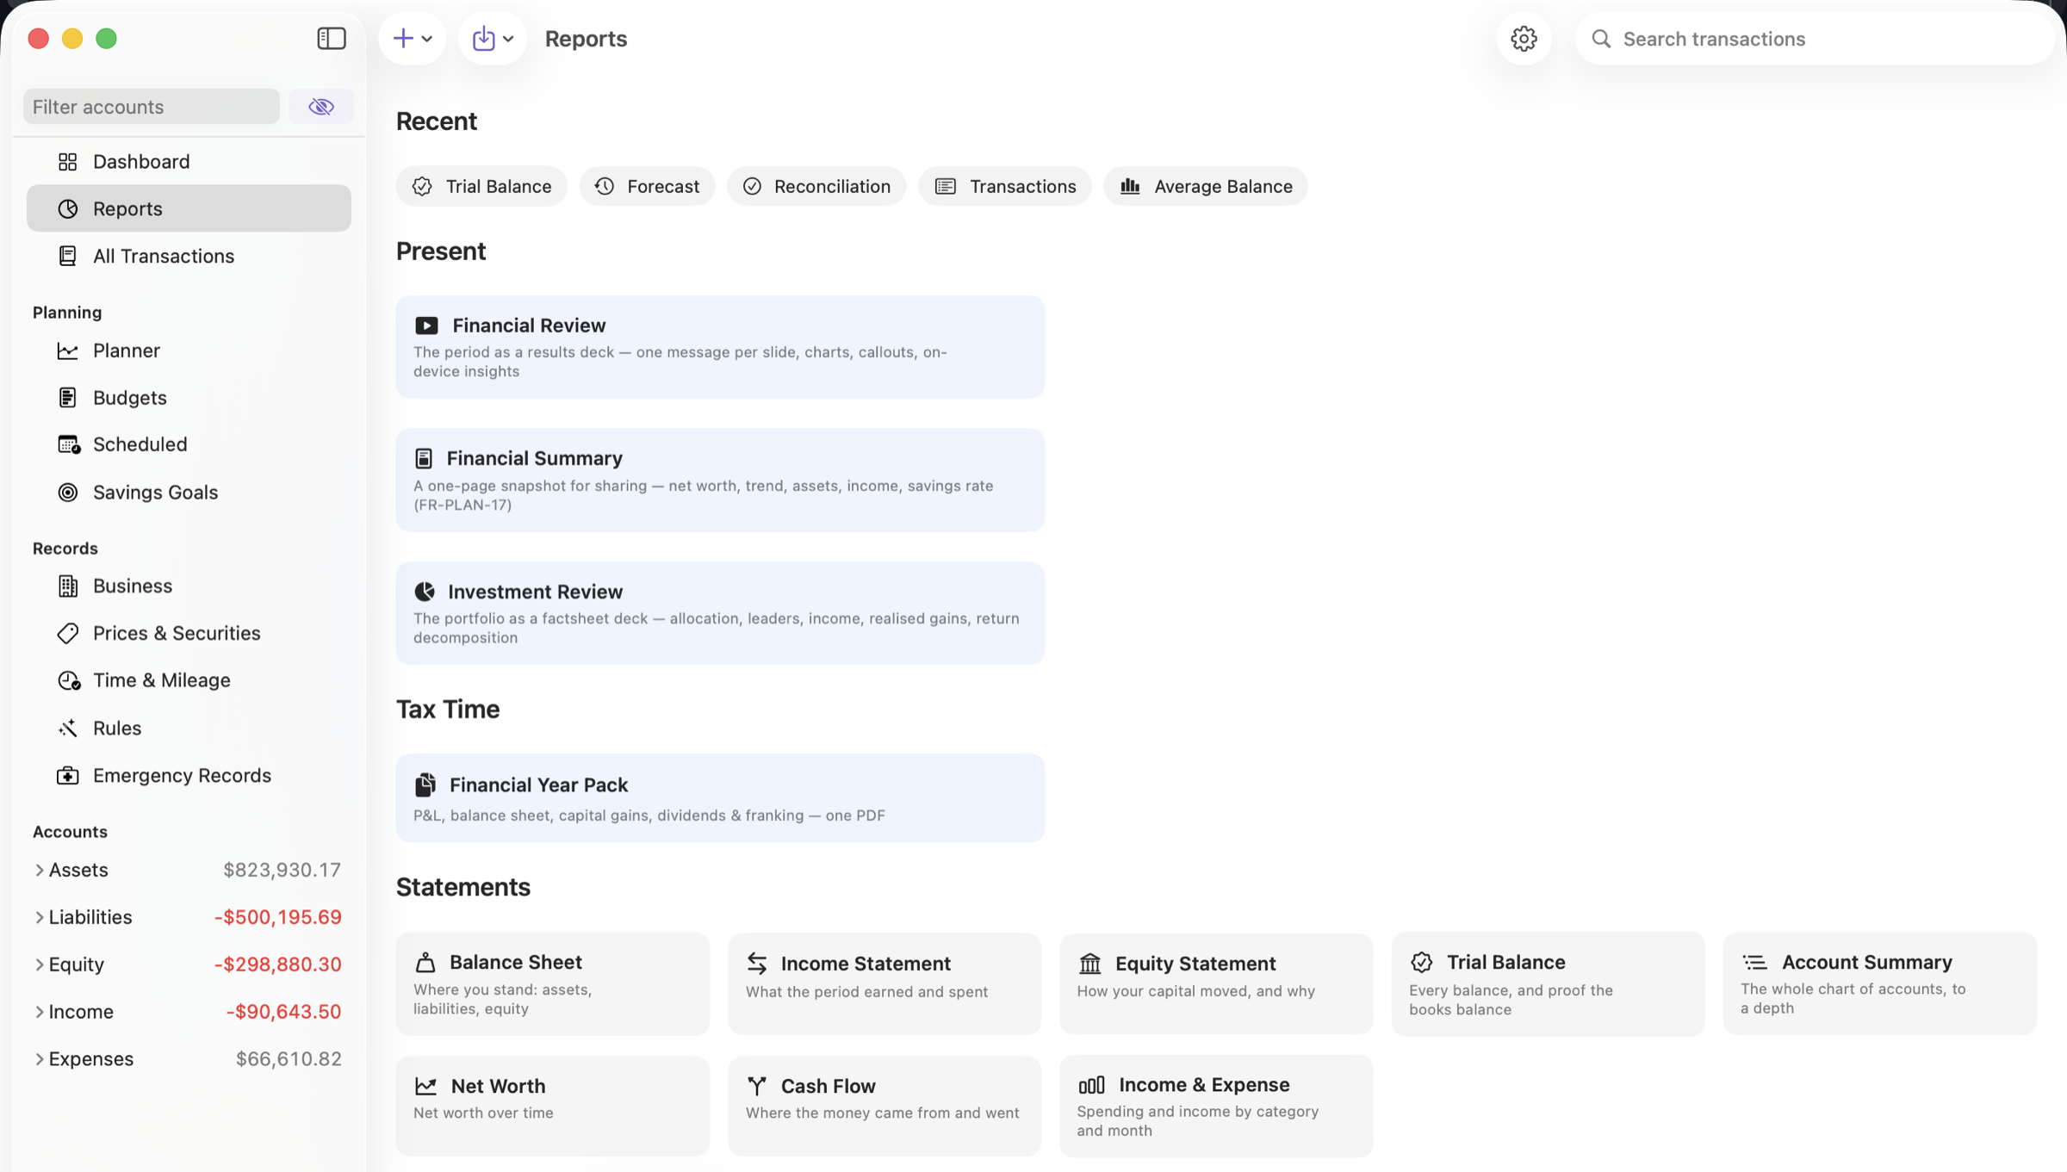Open the import download dropdown
The width and height of the screenshot is (2067, 1172).
point(493,39)
